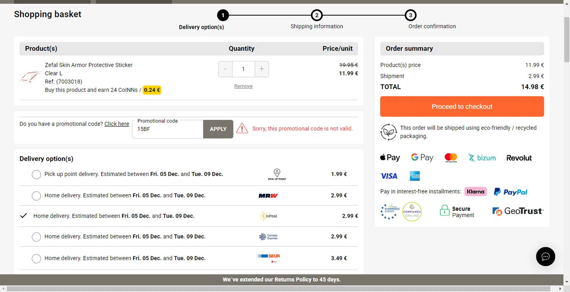Click the Mastercard logo
The width and height of the screenshot is (570, 292).
[451, 158]
